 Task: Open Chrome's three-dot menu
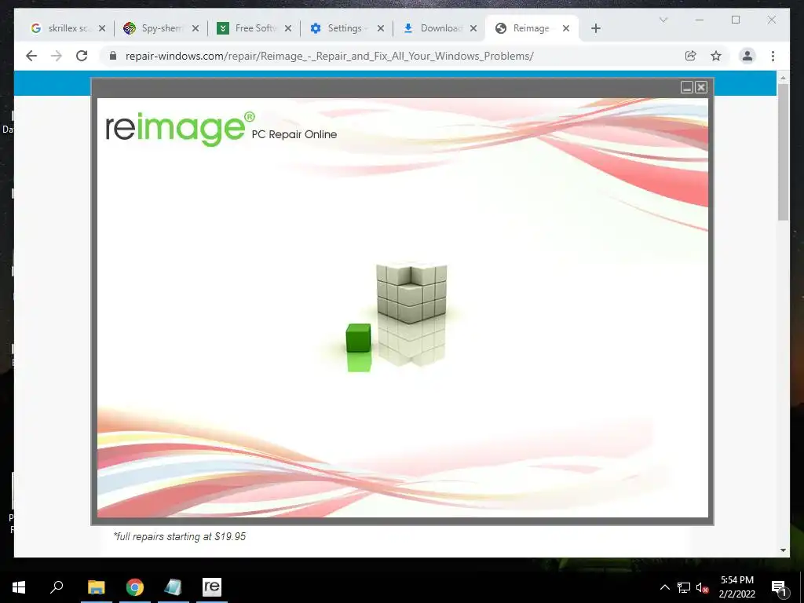pyautogui.click(x=773, y=56)
